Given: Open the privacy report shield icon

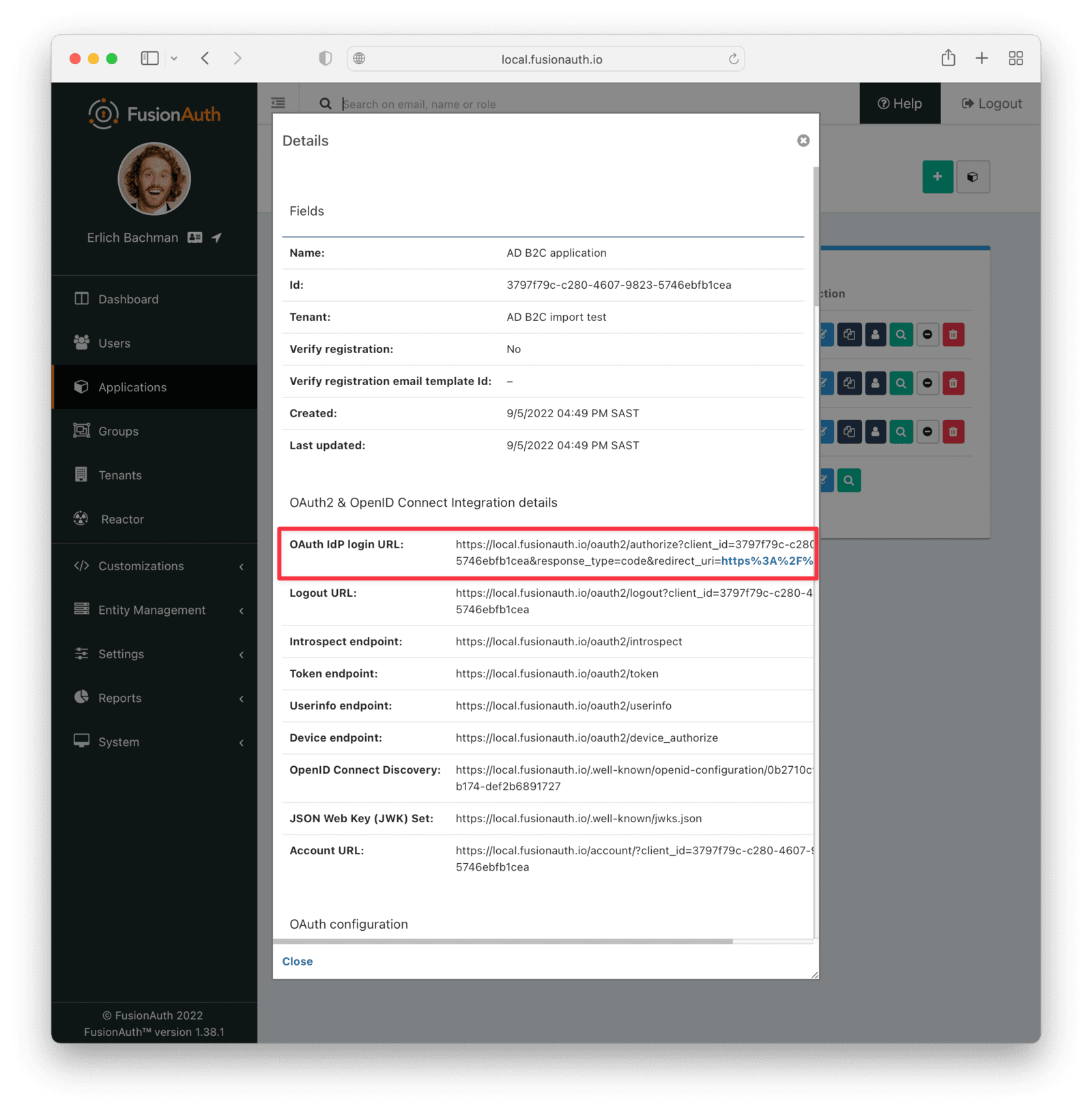Looking at the screenshot, I should 326,59.
